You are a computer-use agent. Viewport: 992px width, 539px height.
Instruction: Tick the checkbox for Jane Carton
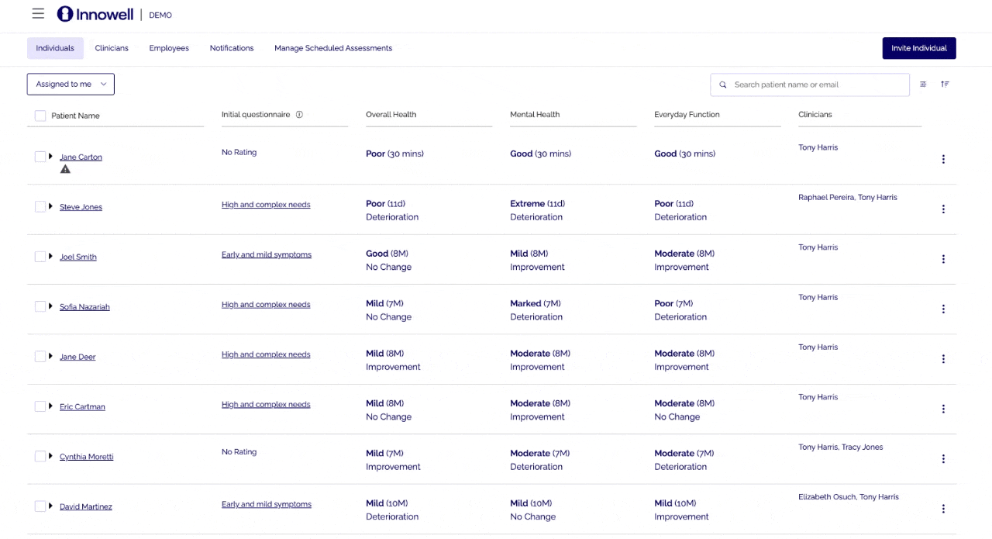tap(40, 157)
